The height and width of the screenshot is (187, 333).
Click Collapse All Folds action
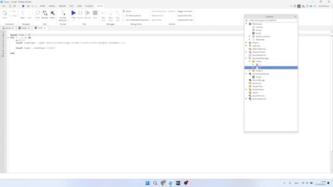click(185, 20)
